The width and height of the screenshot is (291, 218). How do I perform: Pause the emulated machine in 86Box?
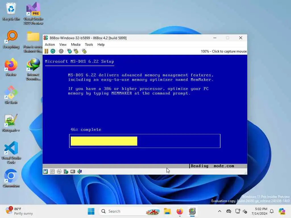(x=46, y=51)
